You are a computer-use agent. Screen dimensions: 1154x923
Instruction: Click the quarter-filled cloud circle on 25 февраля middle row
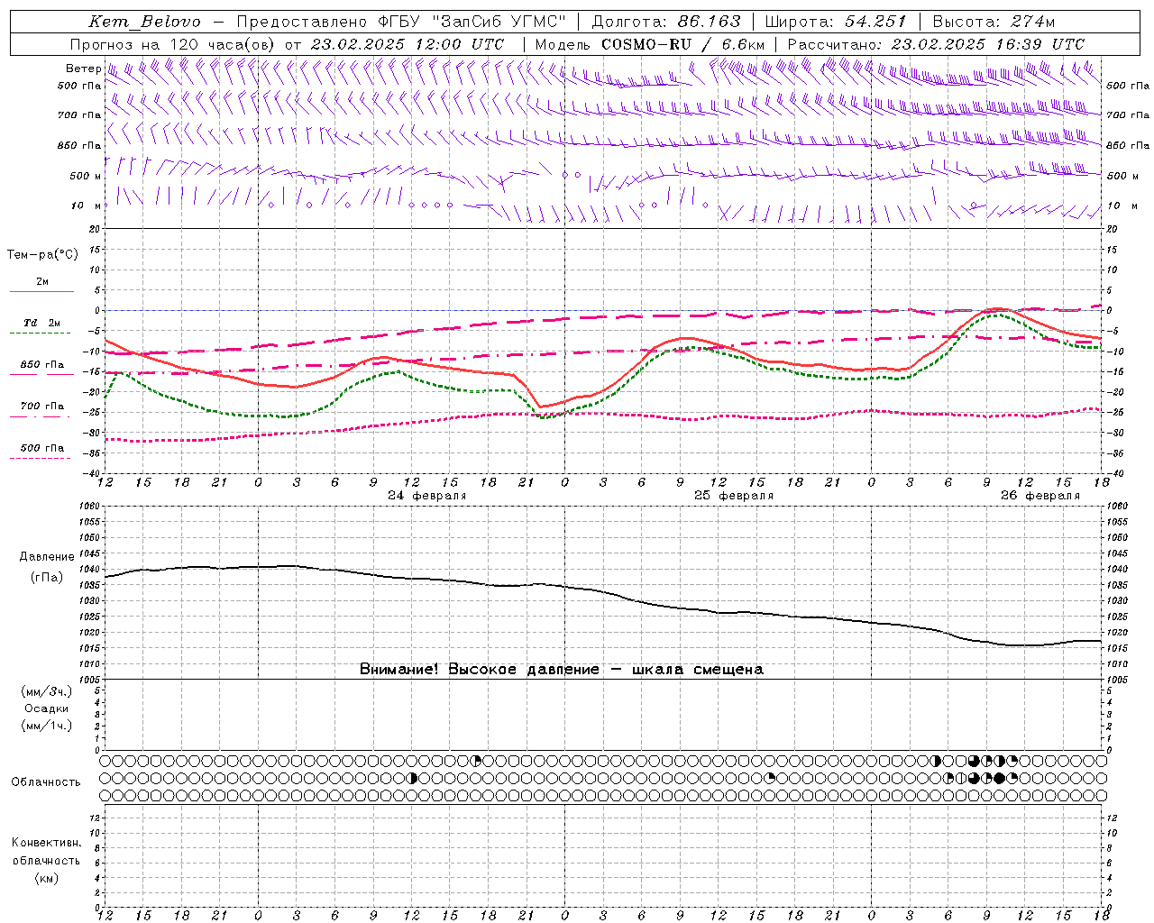point(771,778)
